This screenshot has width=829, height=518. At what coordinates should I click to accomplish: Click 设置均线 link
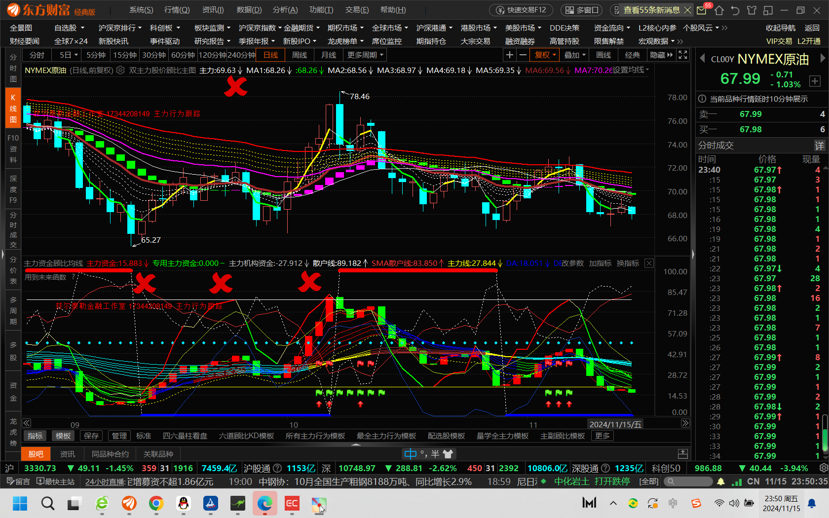631,70
